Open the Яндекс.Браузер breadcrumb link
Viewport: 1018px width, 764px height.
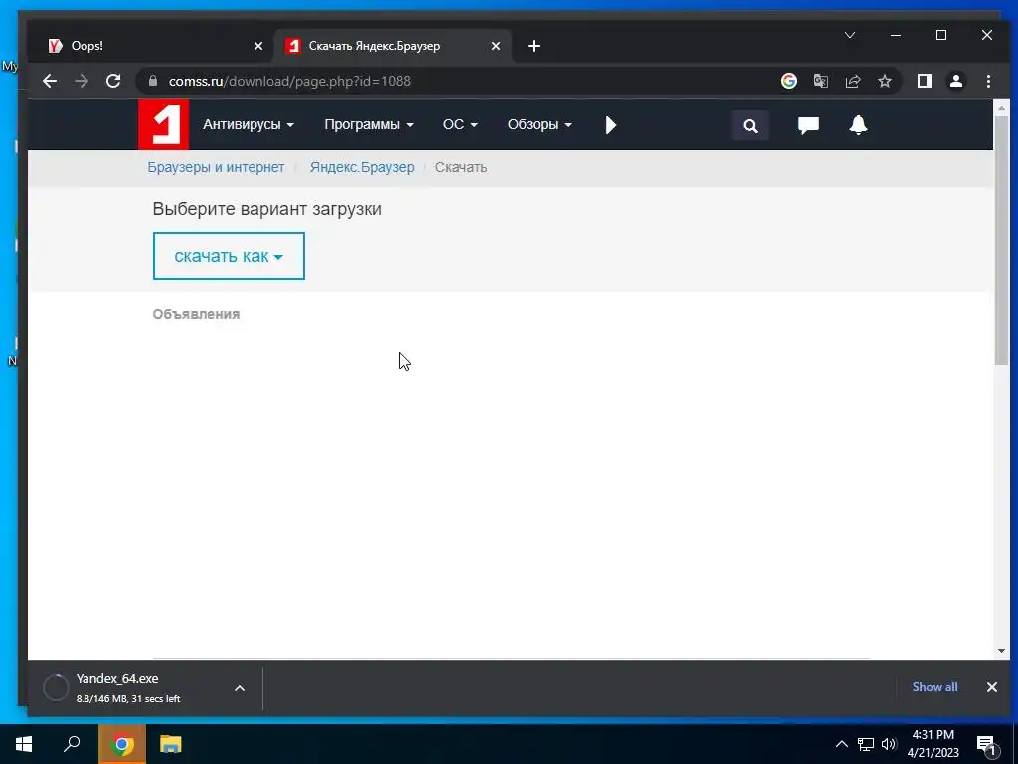click(362, 167)
